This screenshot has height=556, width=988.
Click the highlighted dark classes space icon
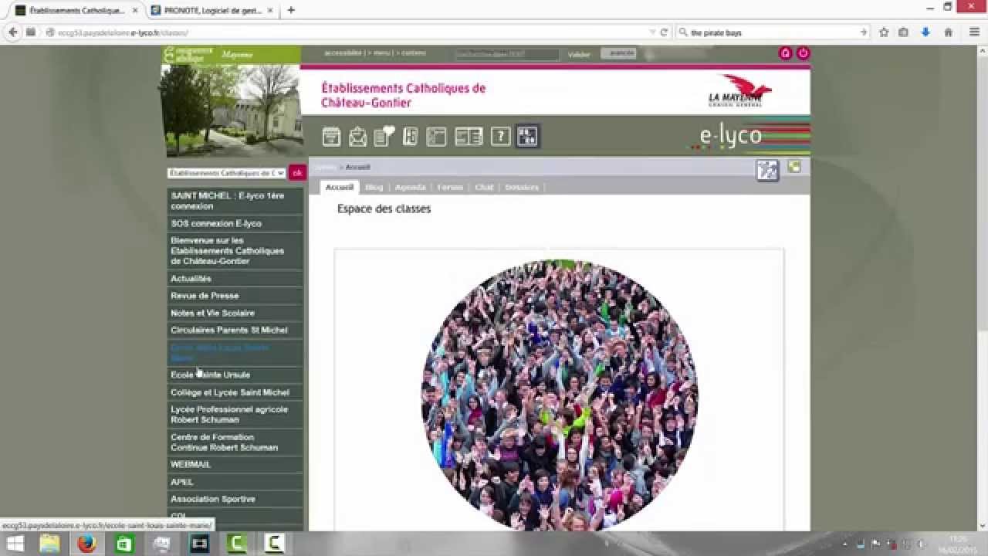pyautogui.click(x=528, y=137)
